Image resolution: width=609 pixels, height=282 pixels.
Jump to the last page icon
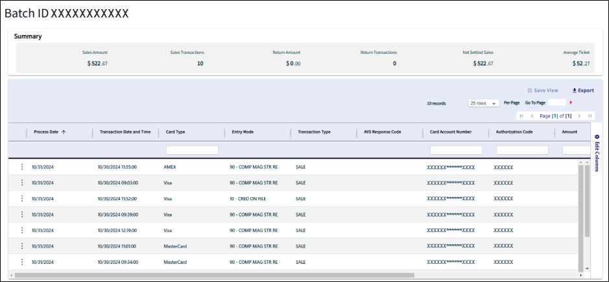(589, 115)
